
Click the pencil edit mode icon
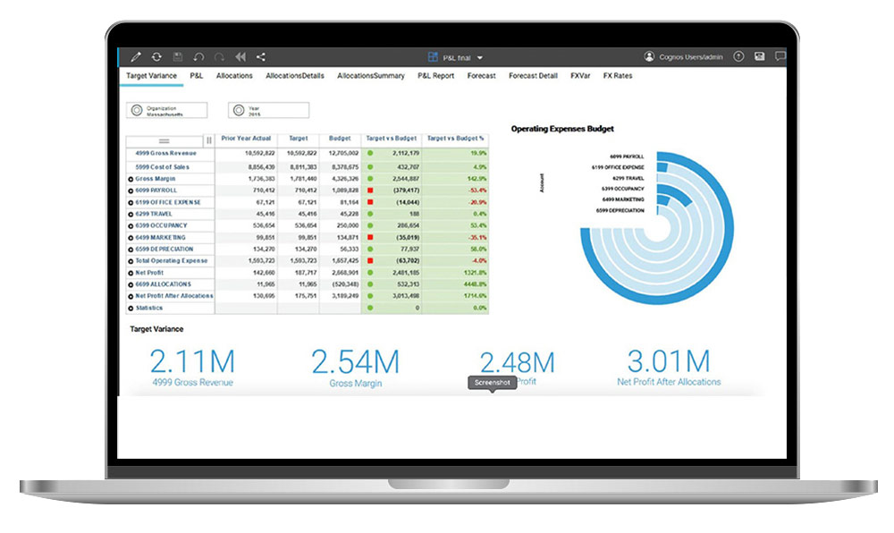tap(136, 57)
